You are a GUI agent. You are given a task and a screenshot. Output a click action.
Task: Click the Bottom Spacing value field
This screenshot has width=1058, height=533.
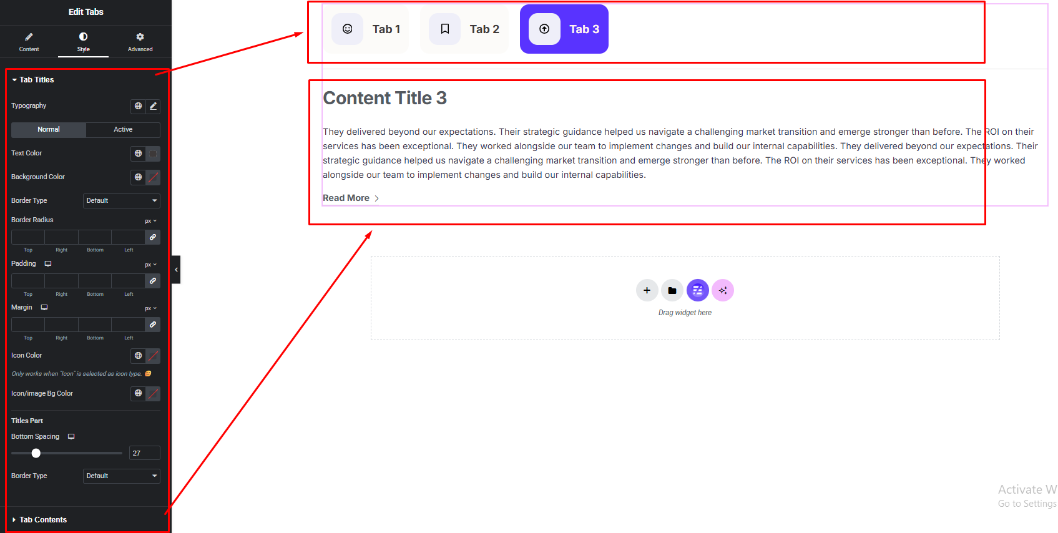point(144,453)
